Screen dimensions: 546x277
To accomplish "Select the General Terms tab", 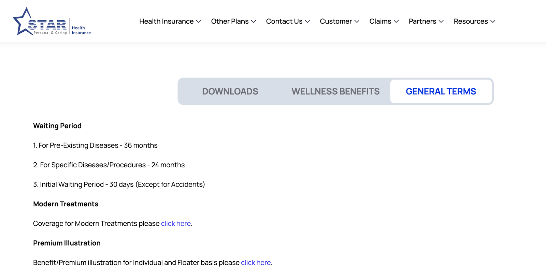I will coord(441,91).
